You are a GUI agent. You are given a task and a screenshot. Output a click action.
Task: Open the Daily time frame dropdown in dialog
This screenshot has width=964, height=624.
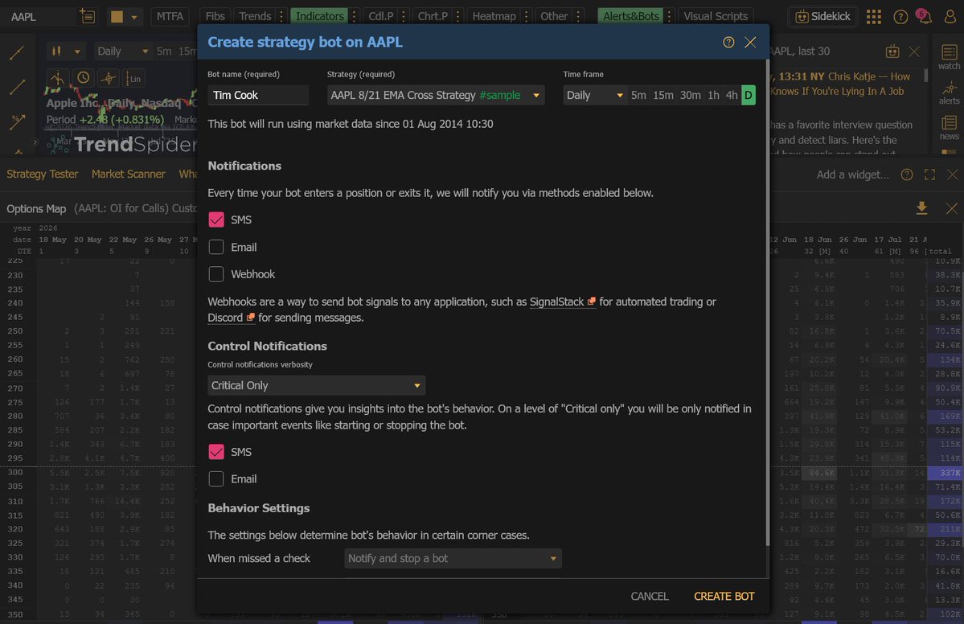[594, 96]
